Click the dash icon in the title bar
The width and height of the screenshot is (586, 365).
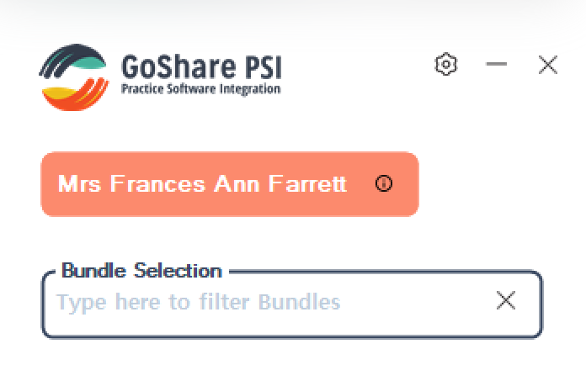[x=497, y=65]
